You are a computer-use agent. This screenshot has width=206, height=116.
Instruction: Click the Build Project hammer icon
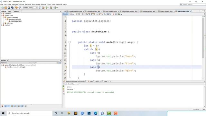(40, 8)
